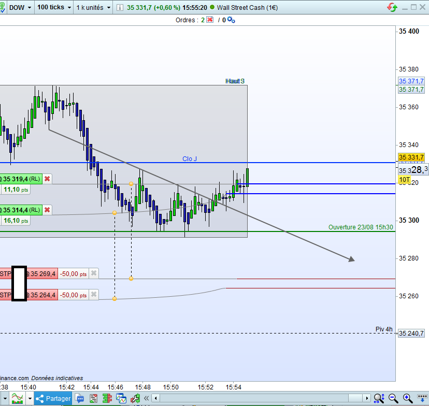Image resolution: width=429 pixels, height=406 pixels.
Task: Cancel all orders with red X
Action: [x=210, y=20]
